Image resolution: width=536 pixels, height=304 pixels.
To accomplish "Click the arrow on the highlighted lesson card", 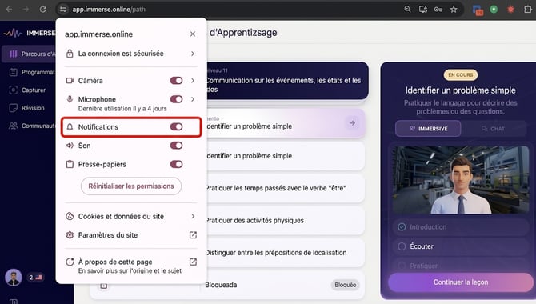I will click(352, 122).
